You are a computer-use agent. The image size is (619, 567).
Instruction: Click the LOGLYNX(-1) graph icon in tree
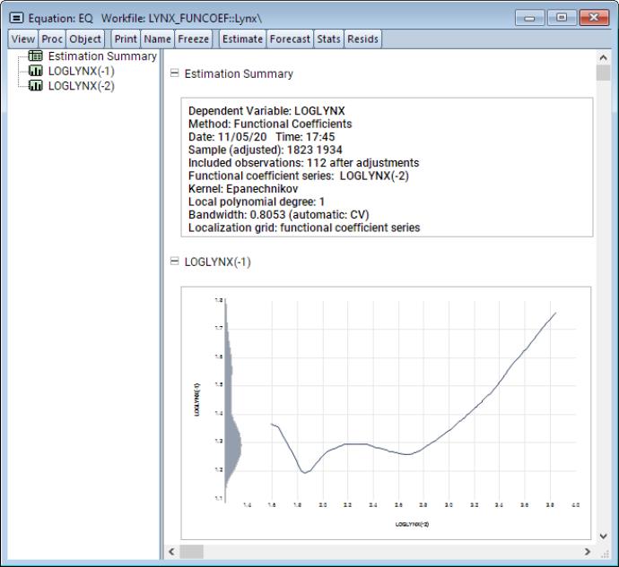pos(37,72)
